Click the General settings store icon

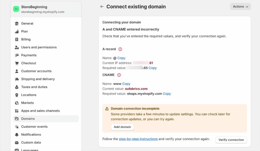point(17,24)
